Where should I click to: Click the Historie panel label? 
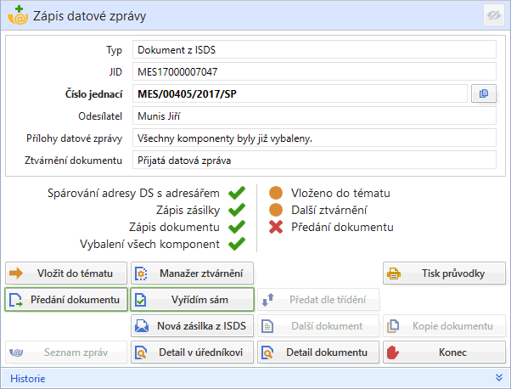27,377
